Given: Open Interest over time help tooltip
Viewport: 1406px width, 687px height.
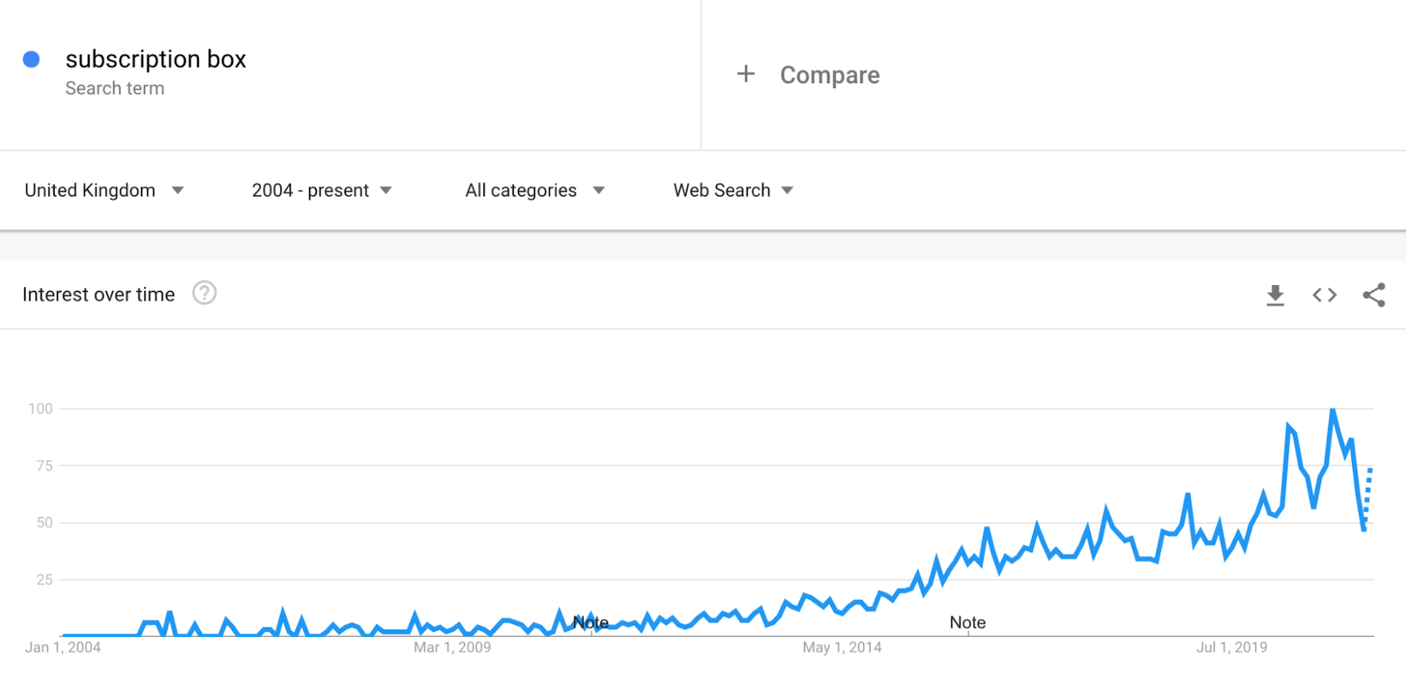Looking at the screenshot, I should (204, 293).
